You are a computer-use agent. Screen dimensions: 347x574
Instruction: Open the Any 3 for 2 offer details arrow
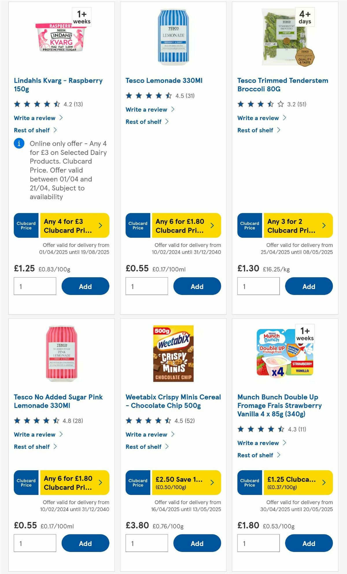324,226
